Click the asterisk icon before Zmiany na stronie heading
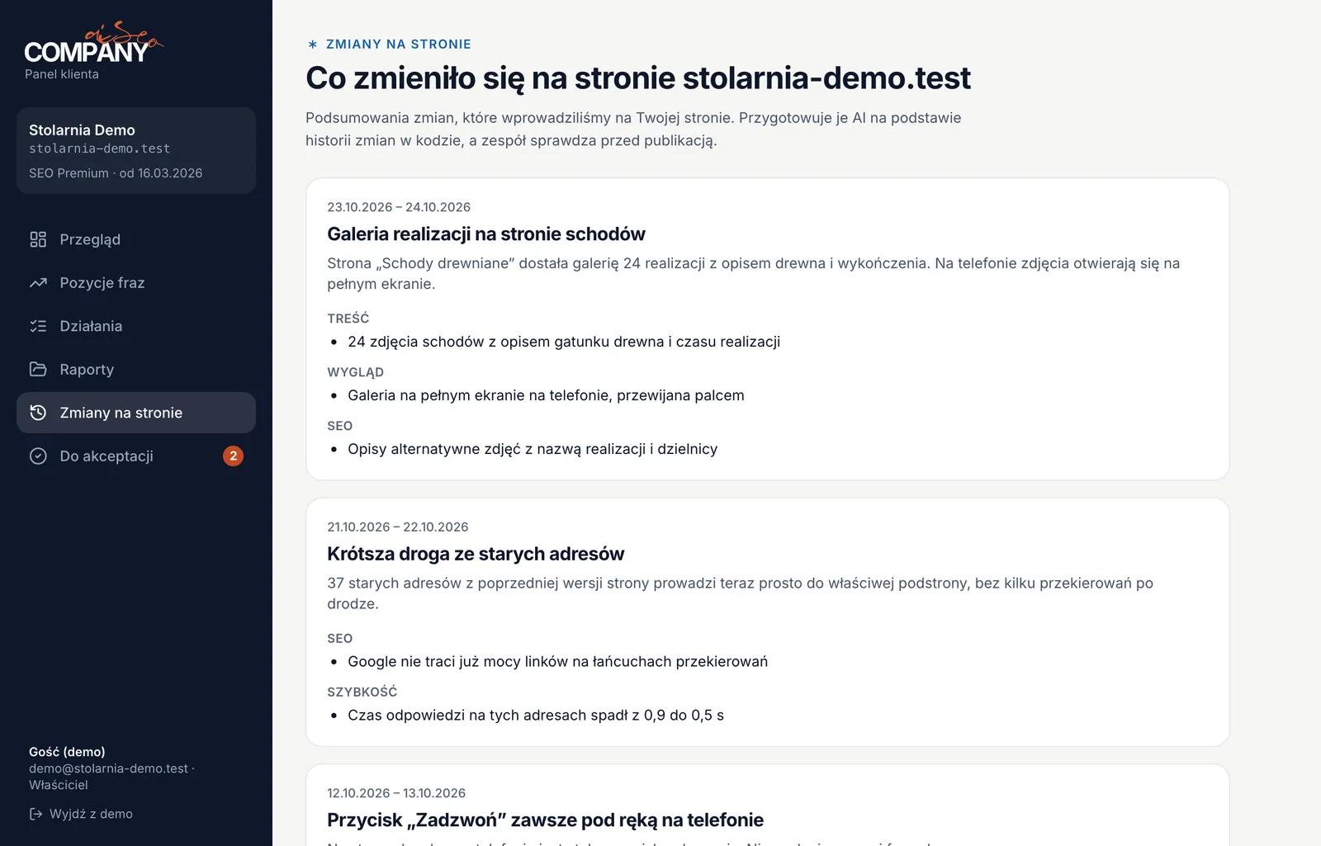Screen dimensions: 1321x846 pyautogui.click(x=313, y=45)
